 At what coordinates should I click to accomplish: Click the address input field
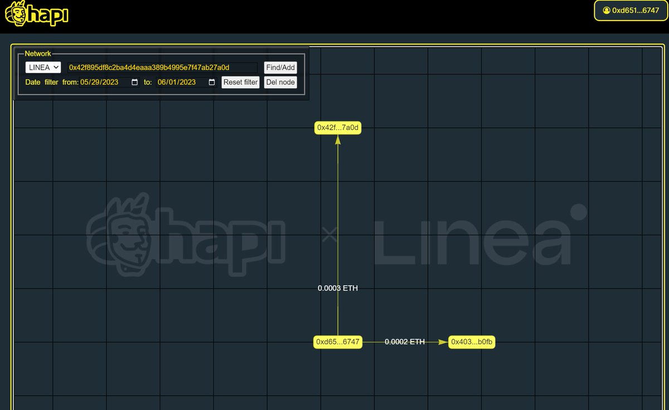163,67
